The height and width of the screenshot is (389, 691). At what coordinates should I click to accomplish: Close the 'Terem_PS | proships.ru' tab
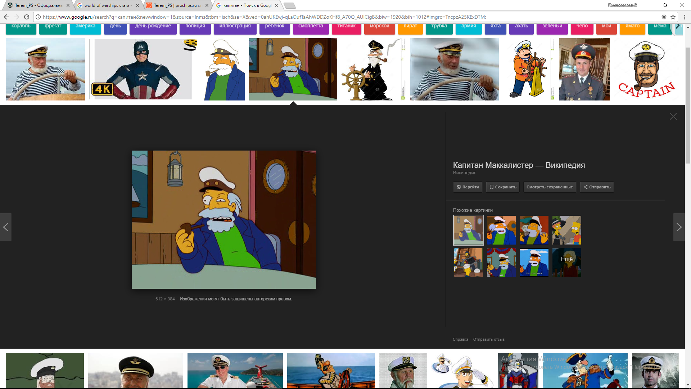click(207, 5)
